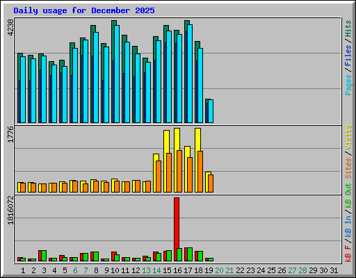Click green weekend day label 6
The image size is (356, 278).
[75, 270]
